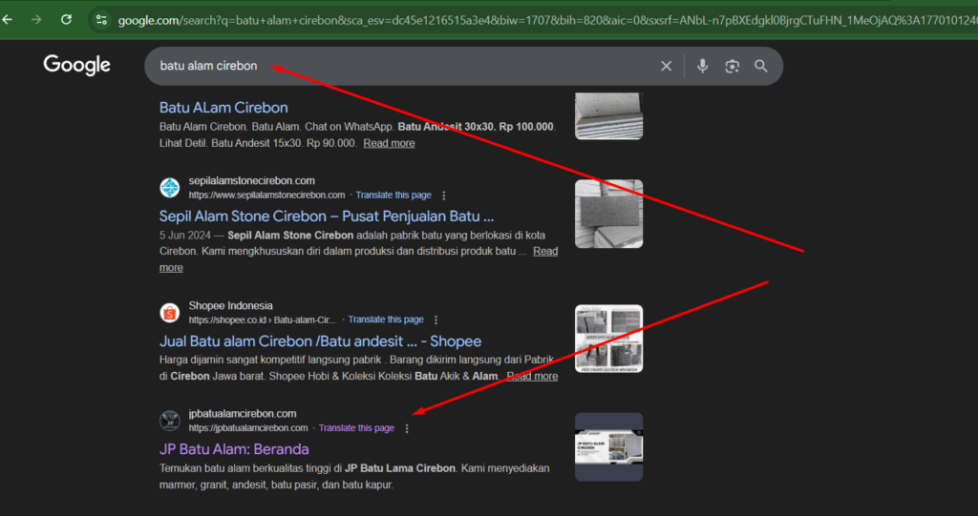Image resolution: width=978 pixels, height=516 pixels.
Task: Translate the jpbatualamcirebon.com page
Action: (x=356, y=428)
